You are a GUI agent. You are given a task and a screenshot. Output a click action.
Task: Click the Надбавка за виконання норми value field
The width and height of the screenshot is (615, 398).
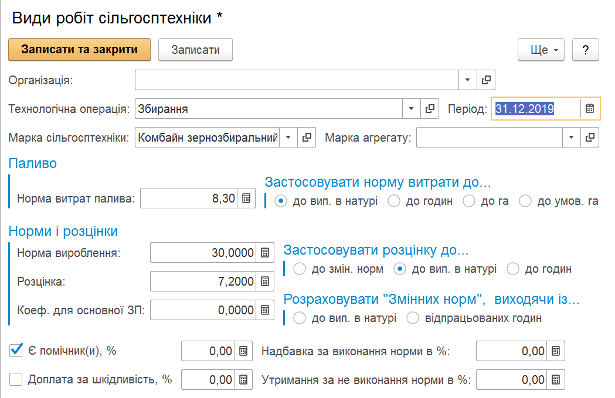click(511, 351)
